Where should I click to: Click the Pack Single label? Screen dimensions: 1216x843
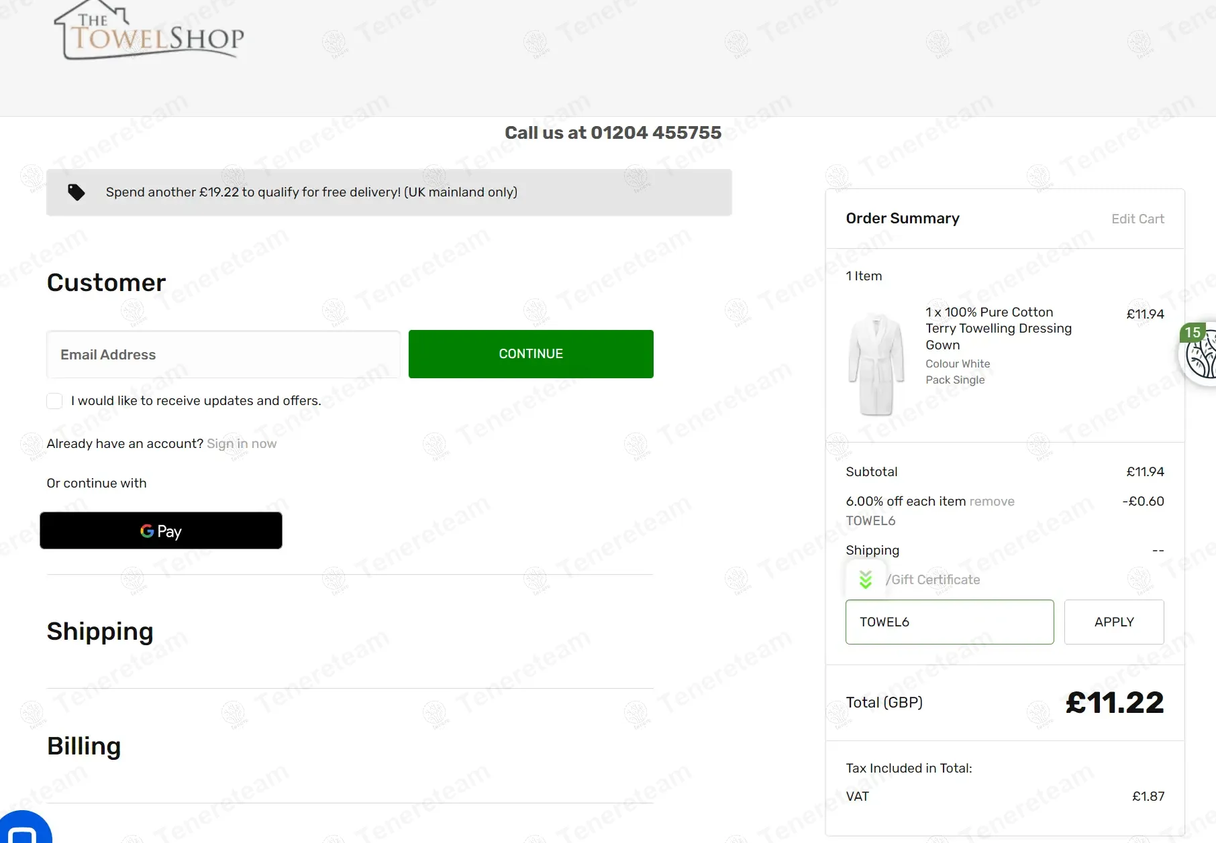point(955,380)
